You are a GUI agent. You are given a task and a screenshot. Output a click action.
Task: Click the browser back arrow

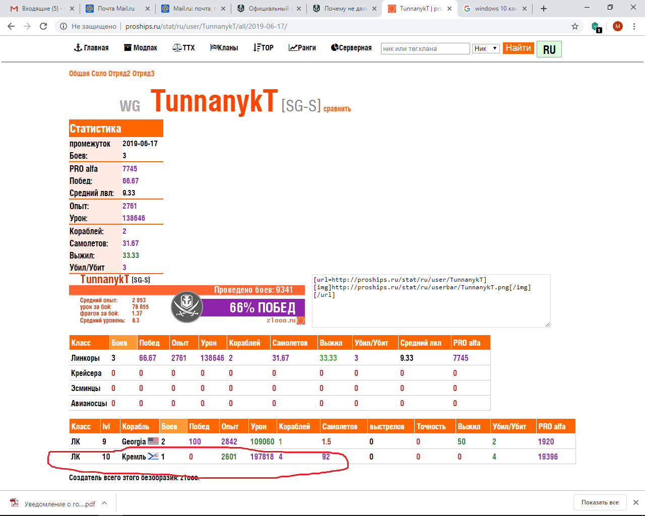(11, 26)
